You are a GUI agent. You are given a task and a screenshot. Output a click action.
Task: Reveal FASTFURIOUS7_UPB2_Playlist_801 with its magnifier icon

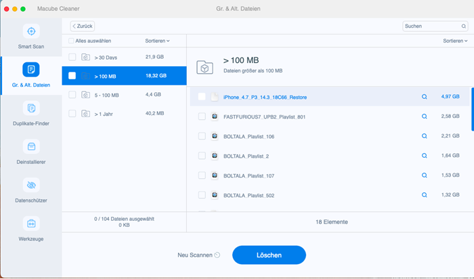point(425,116)
